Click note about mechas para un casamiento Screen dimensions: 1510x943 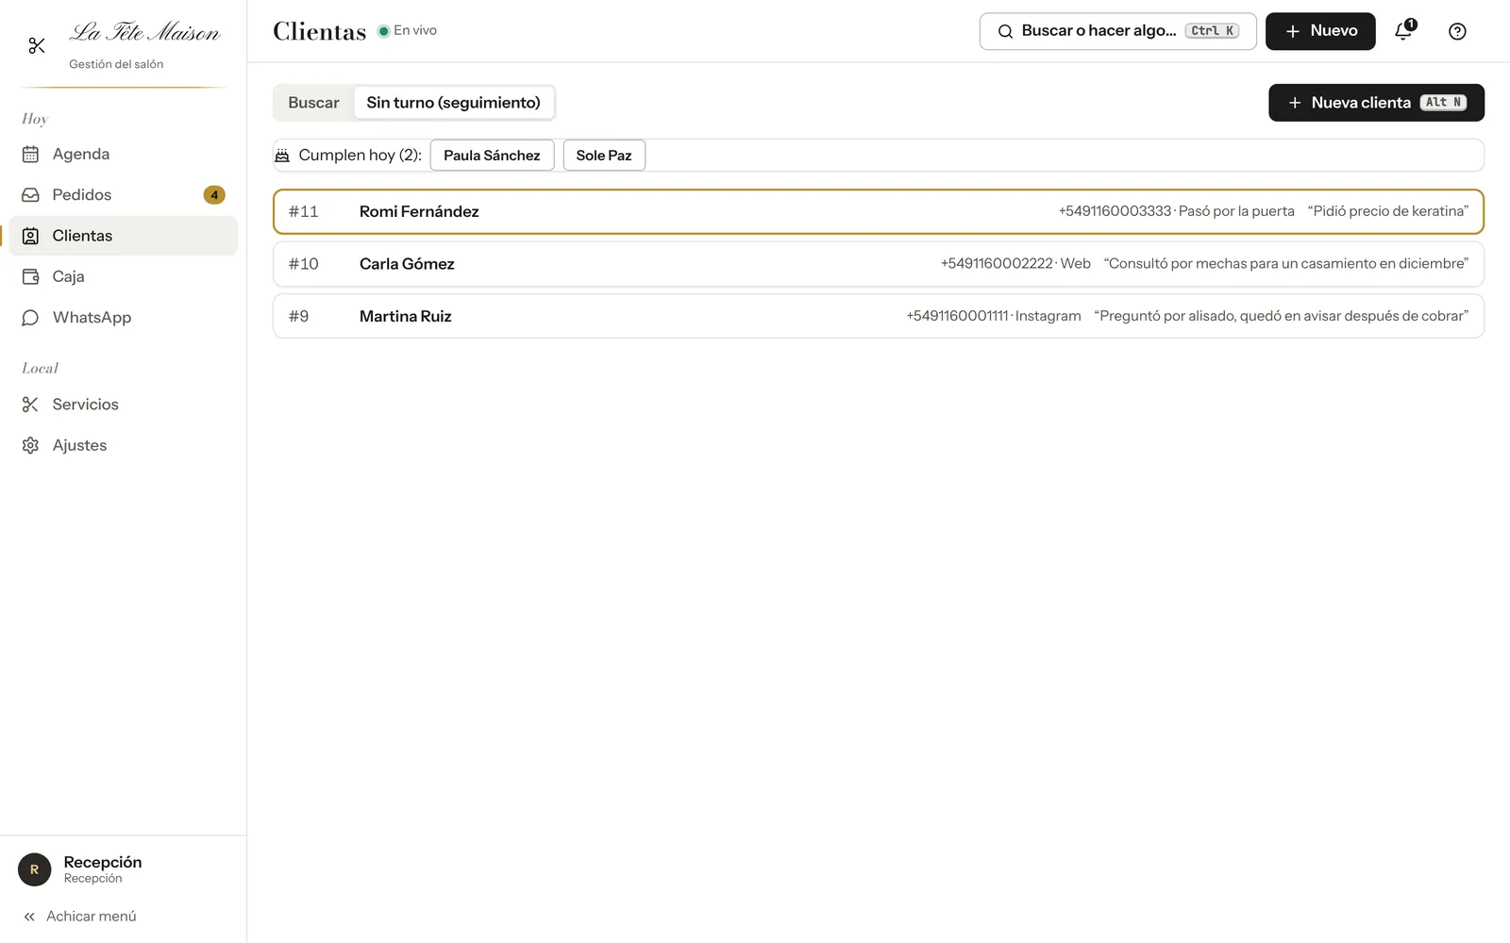1286,264
